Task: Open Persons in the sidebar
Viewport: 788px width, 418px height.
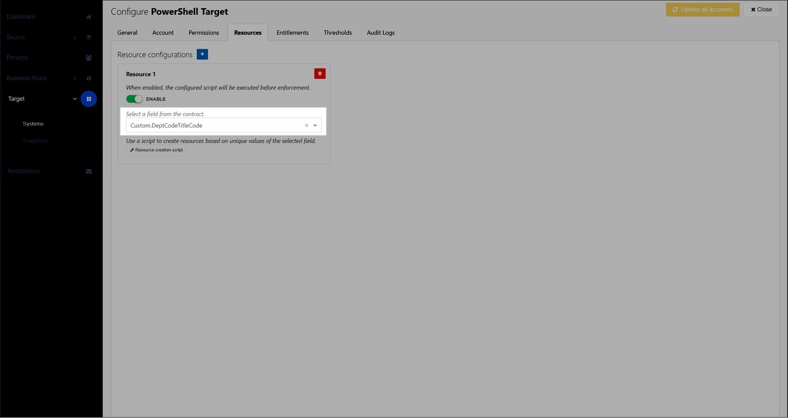Action: coord(17,58)
